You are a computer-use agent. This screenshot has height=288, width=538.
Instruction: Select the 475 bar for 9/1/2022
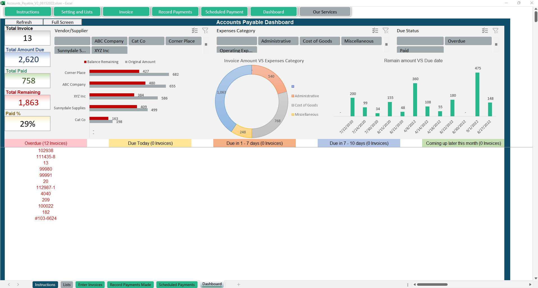477,94
